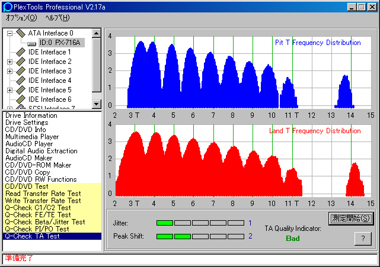
Task: Select Read Transfer Rate Test
Action: click(x=43, y=194)
